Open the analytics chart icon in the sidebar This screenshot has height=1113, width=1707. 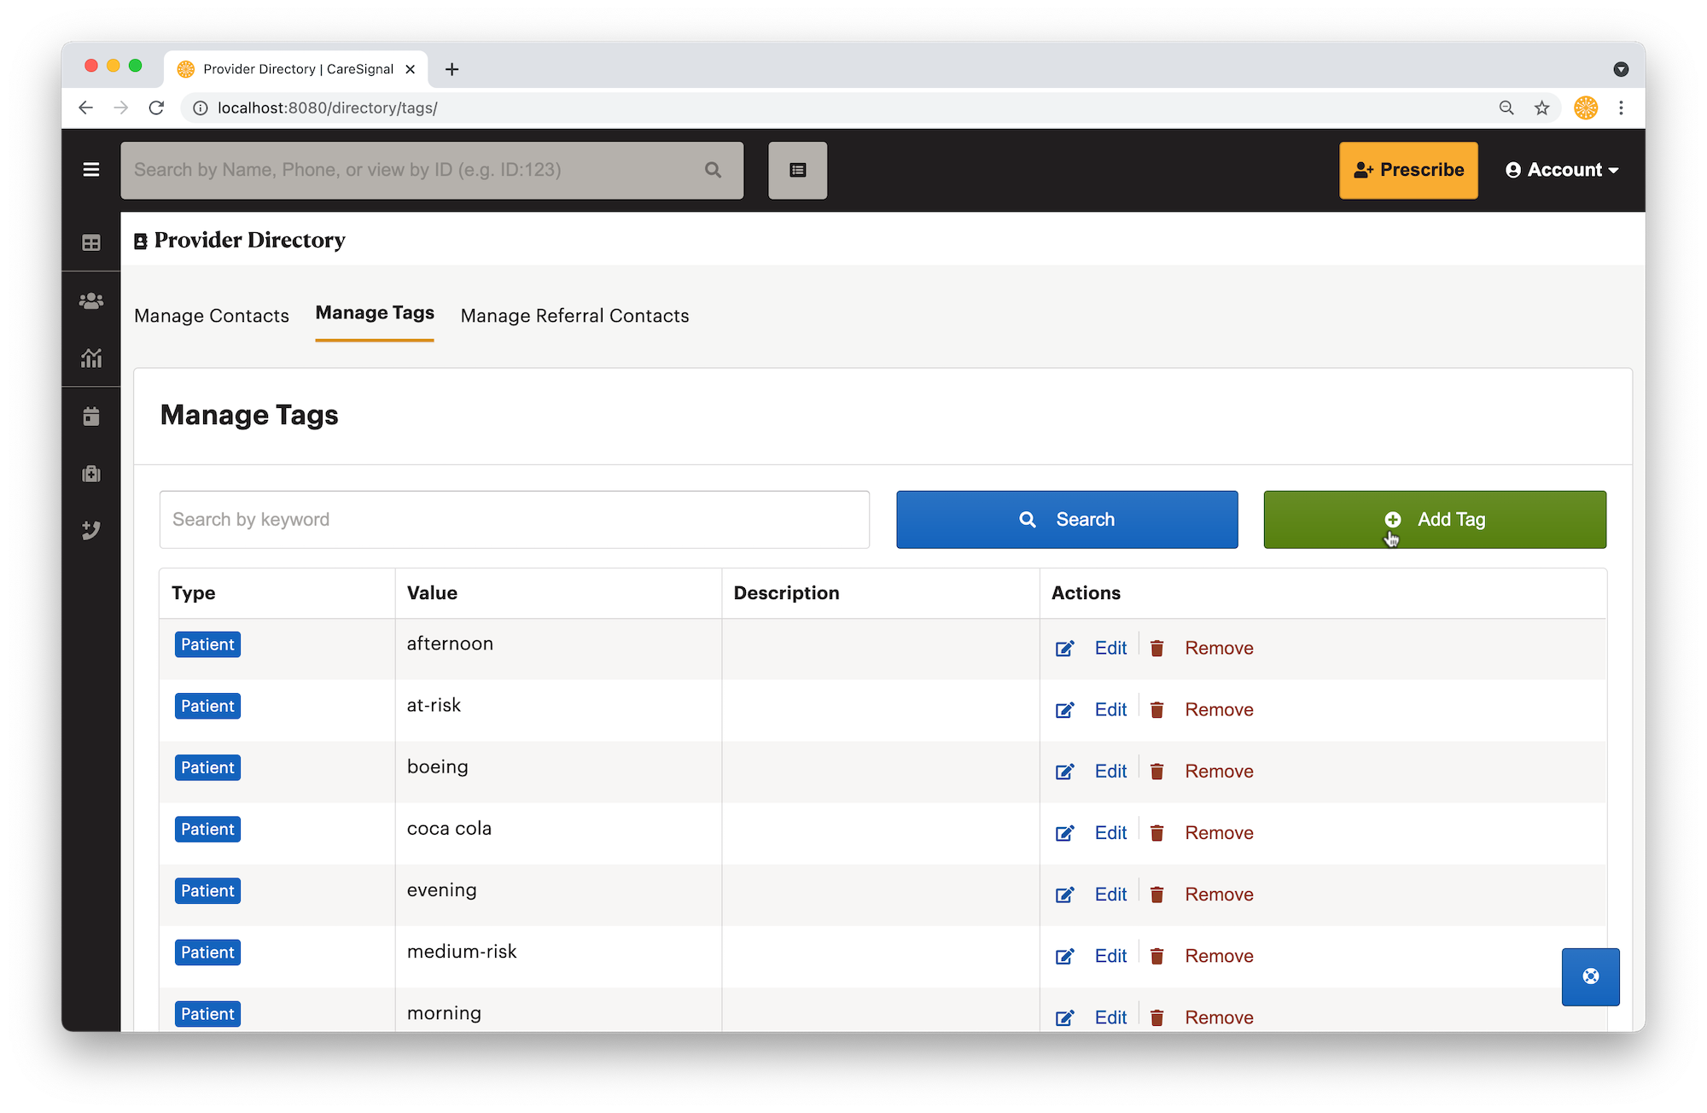(91, 358)
